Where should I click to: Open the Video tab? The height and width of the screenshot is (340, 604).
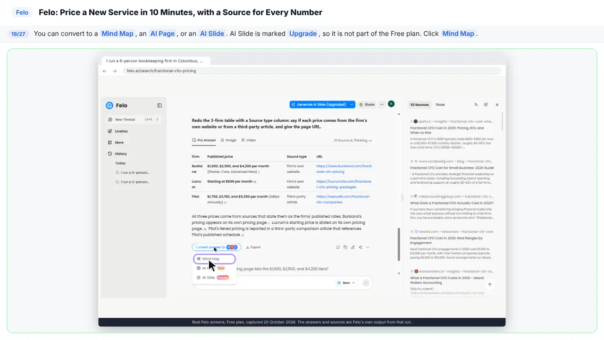click(x=249, y=140)
